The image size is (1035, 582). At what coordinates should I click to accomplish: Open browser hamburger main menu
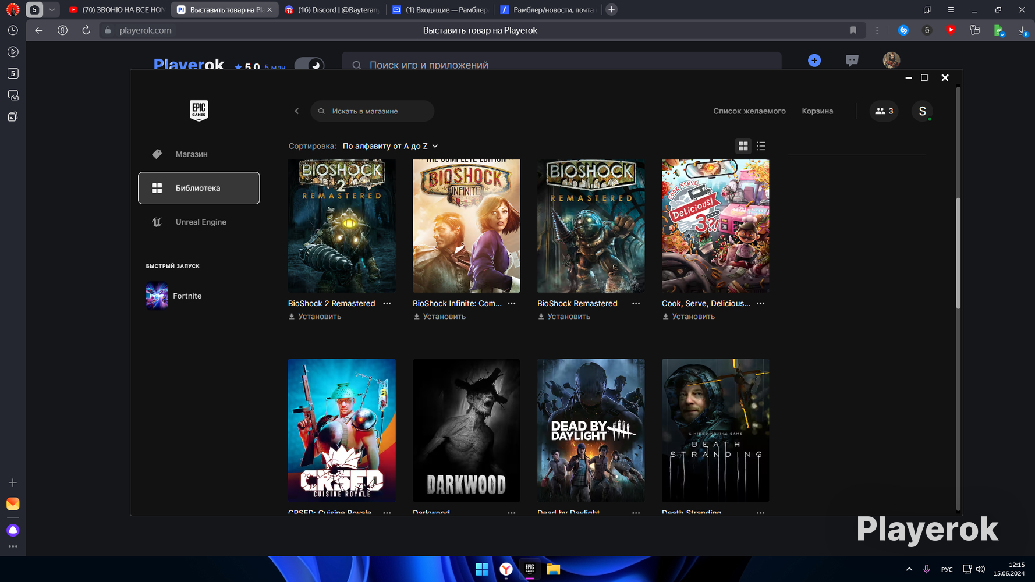coord(951,10)
